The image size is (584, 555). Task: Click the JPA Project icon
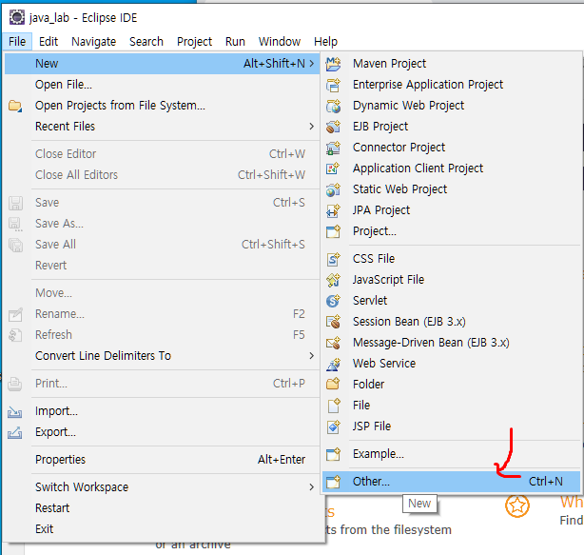click(333, 210)
